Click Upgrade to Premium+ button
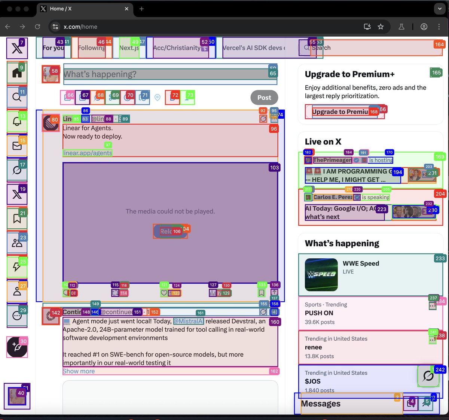Viewport: 449px width, 420px height. tap(345, 112)
